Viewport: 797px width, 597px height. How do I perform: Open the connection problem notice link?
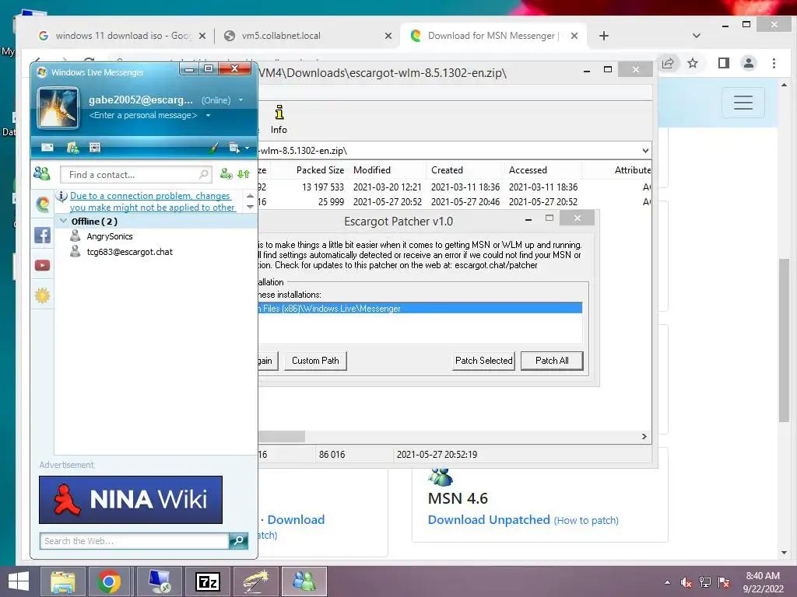pyautogui.click(x=153, y=201)
